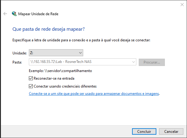Close the Mapear Unidade de Rede dialog
187x138 pixels.
(x=182, y=5)
